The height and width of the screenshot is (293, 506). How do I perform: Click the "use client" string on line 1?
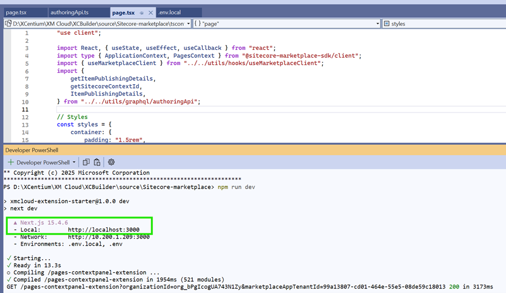pyautogui.click(x=77, y=33)
